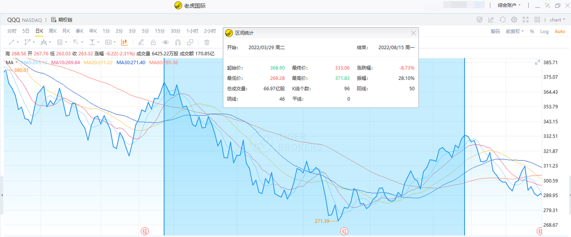This screenshot has width=571, height=237.
Task: Click the middle red 红 dividend marker
Action: point(344,231)
